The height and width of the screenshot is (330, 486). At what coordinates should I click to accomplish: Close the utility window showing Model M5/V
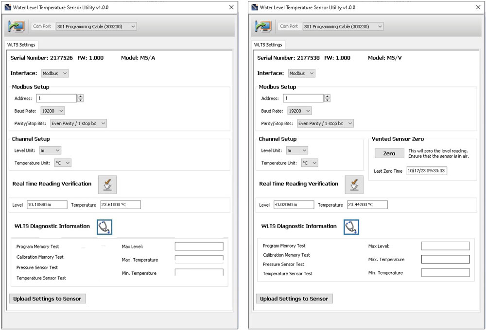(x=477, y=7)
